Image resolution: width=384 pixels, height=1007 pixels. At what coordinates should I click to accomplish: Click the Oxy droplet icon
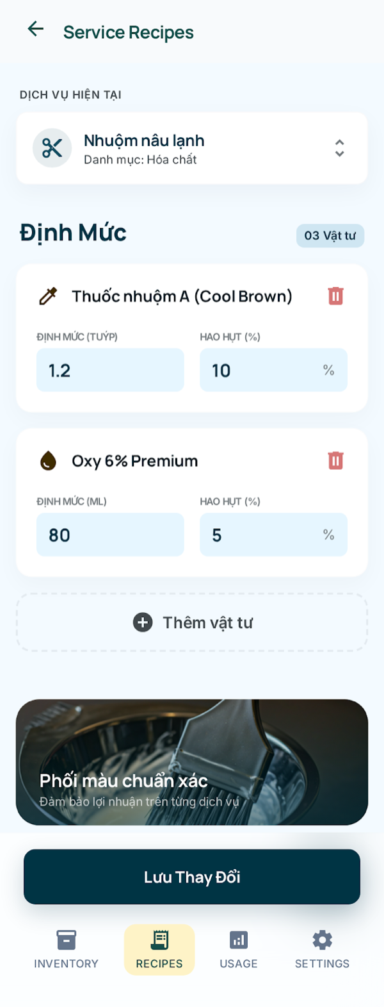tap(48, 461)
